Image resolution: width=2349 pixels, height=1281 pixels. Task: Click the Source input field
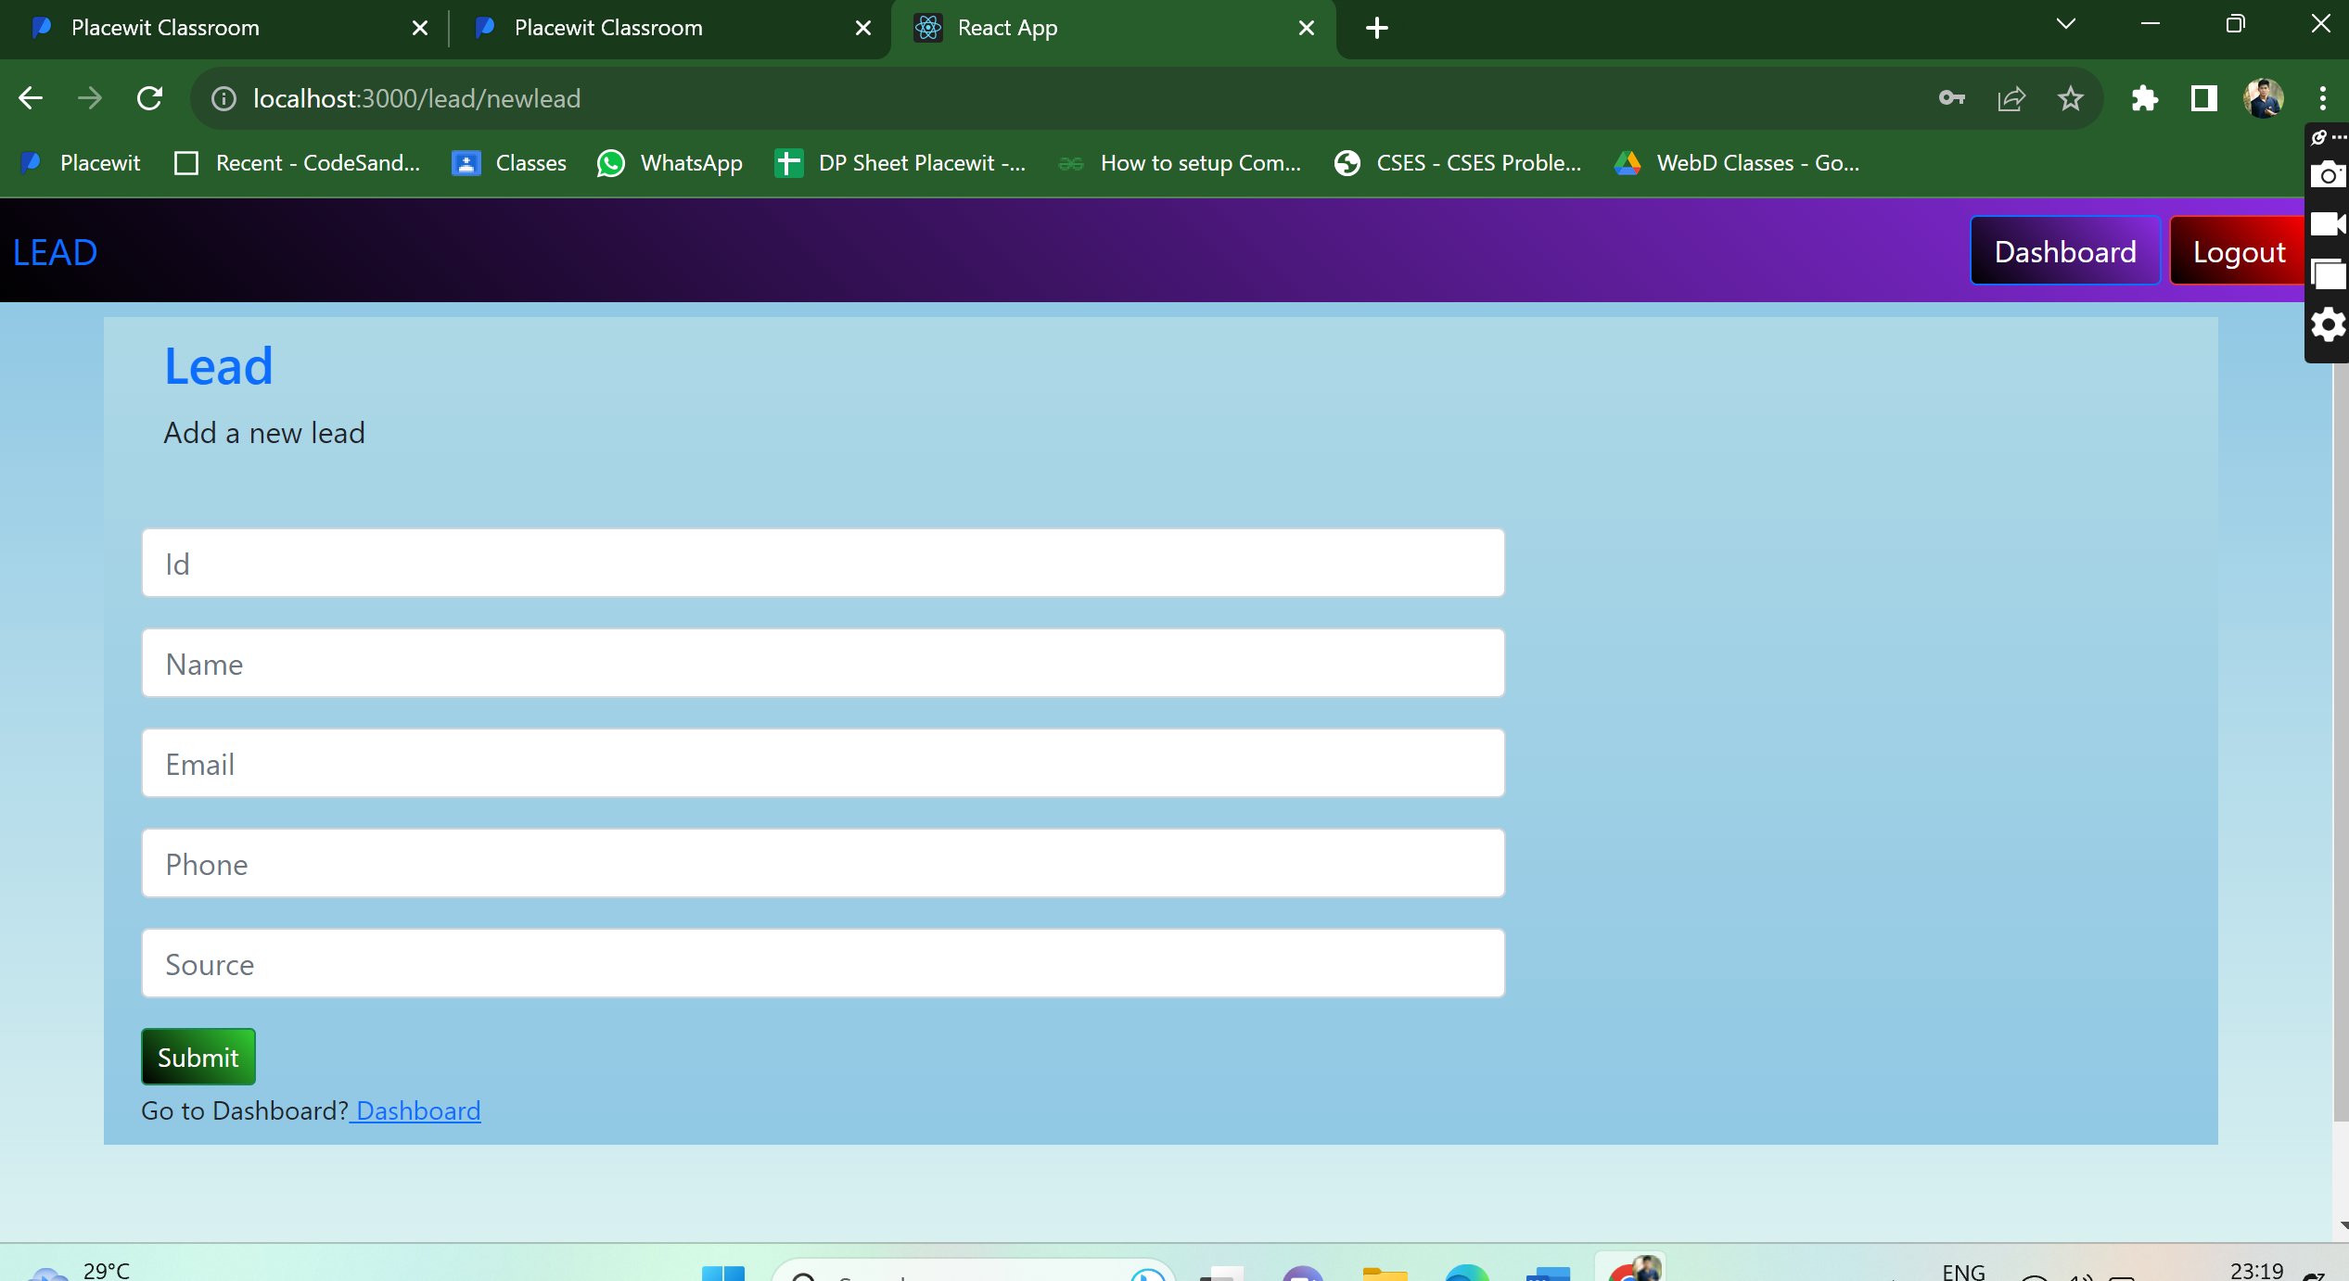(823, 964)
